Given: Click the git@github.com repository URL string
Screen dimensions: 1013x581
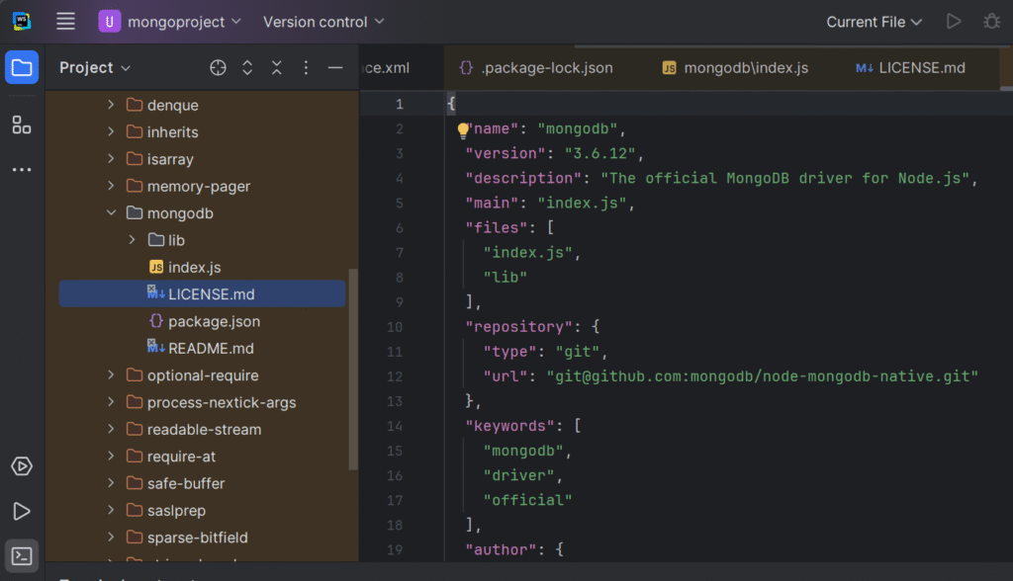Looking at the screenshot, I should pos(763,376).
